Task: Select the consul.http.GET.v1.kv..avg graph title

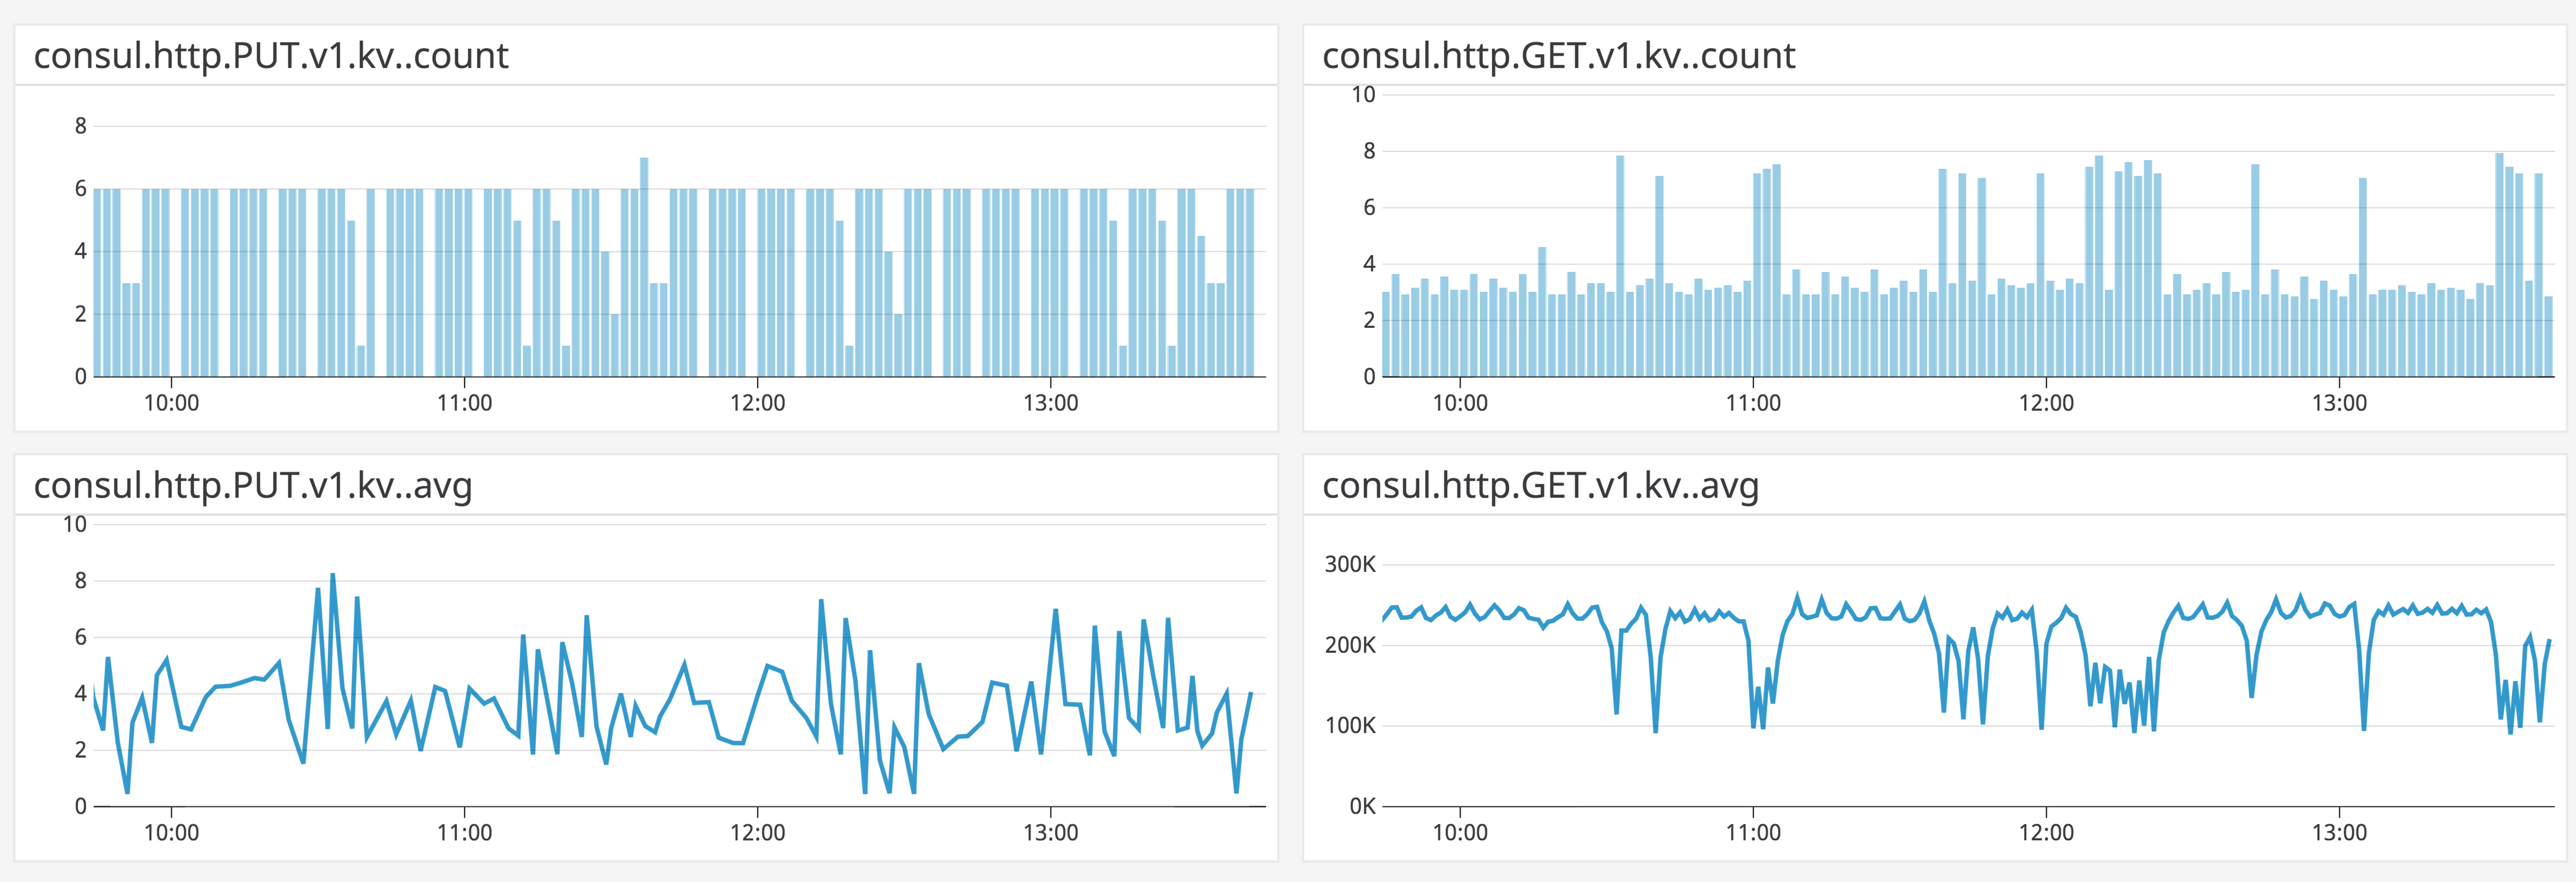Action: (1540, 486)
